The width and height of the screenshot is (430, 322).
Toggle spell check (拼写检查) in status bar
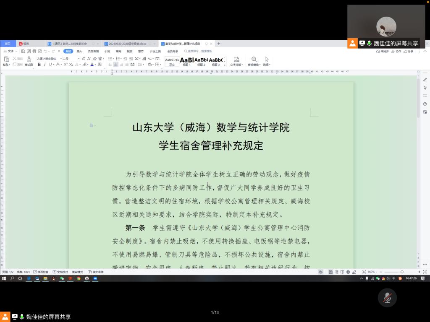tap(41, 272)
